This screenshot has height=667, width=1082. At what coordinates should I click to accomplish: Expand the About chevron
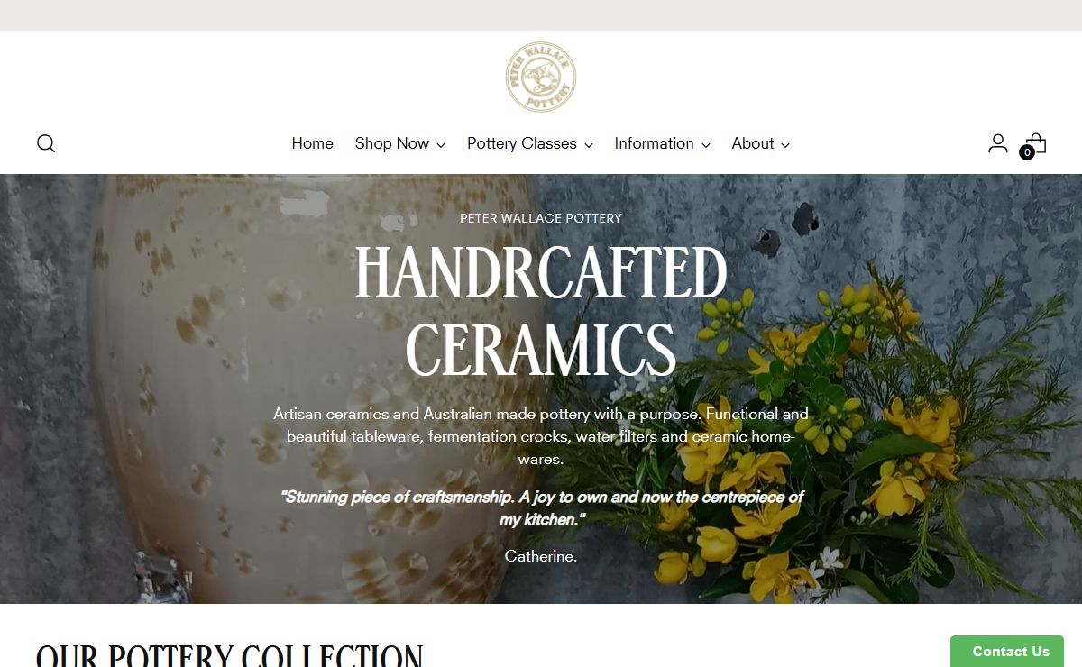coord(785,145)
